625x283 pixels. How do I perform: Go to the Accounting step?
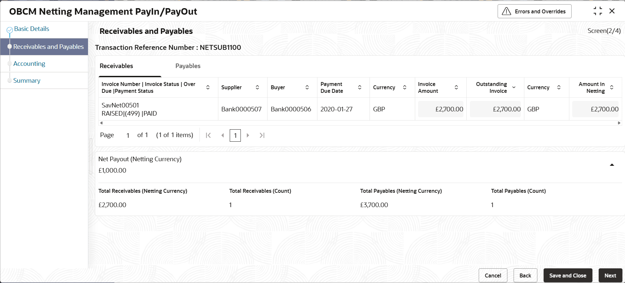pyautogui.click(x=29, y=64)
